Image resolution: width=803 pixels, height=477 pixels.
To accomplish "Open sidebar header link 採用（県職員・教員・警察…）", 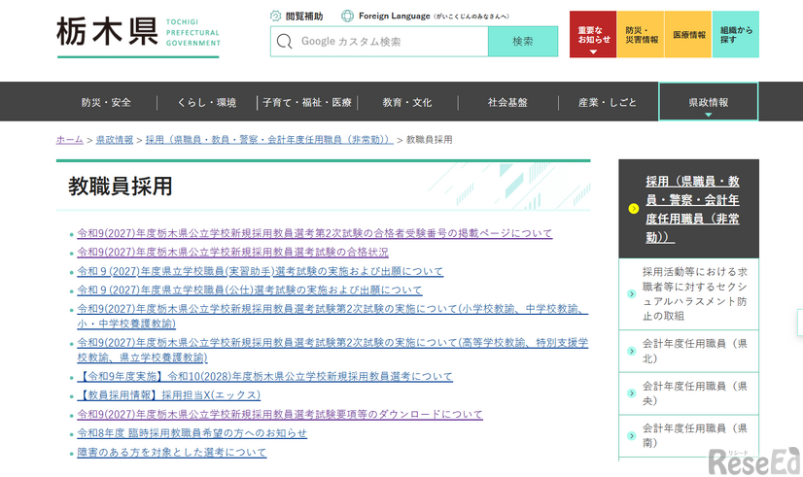I will [x=692, y=209].
